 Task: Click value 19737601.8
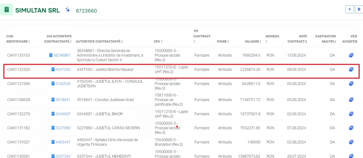pos(250,114)
